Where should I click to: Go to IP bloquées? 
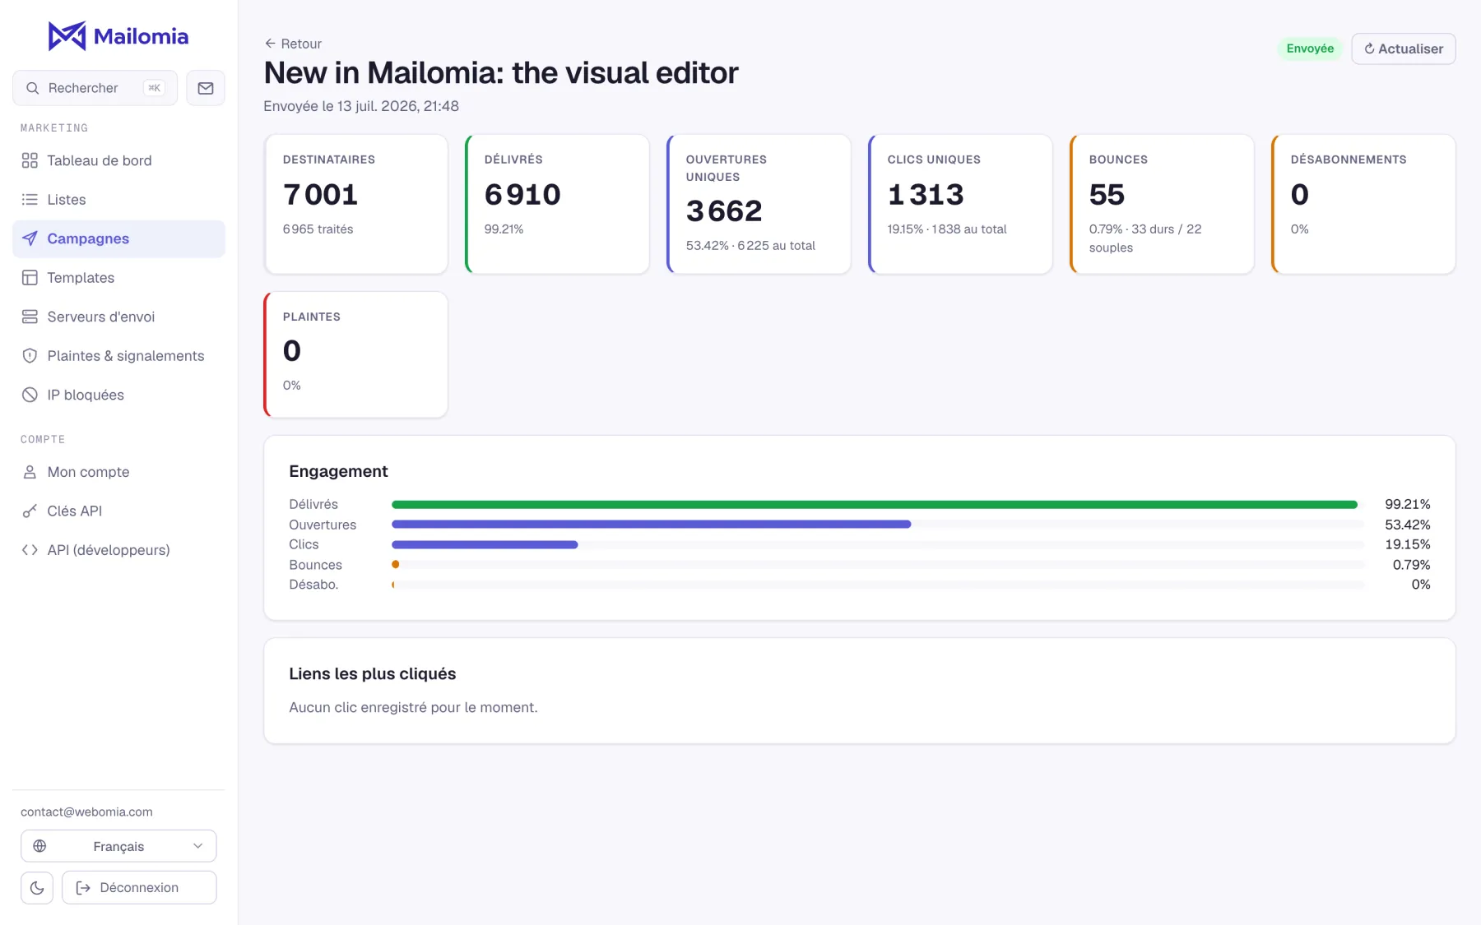click(118, 395)
